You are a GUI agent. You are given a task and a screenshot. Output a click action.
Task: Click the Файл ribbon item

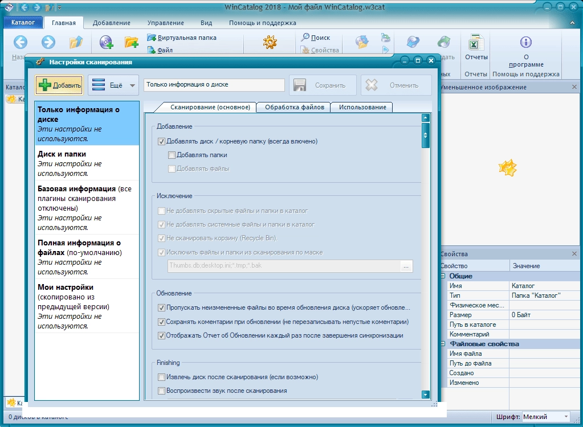pos(160,50)
